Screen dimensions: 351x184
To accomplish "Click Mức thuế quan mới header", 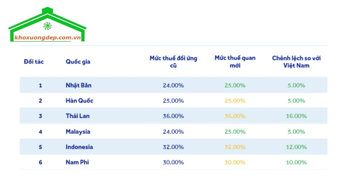I will (235, 62).
